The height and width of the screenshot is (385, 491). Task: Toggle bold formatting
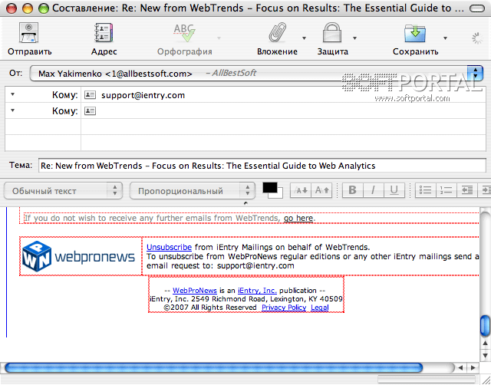pos(353,190)
